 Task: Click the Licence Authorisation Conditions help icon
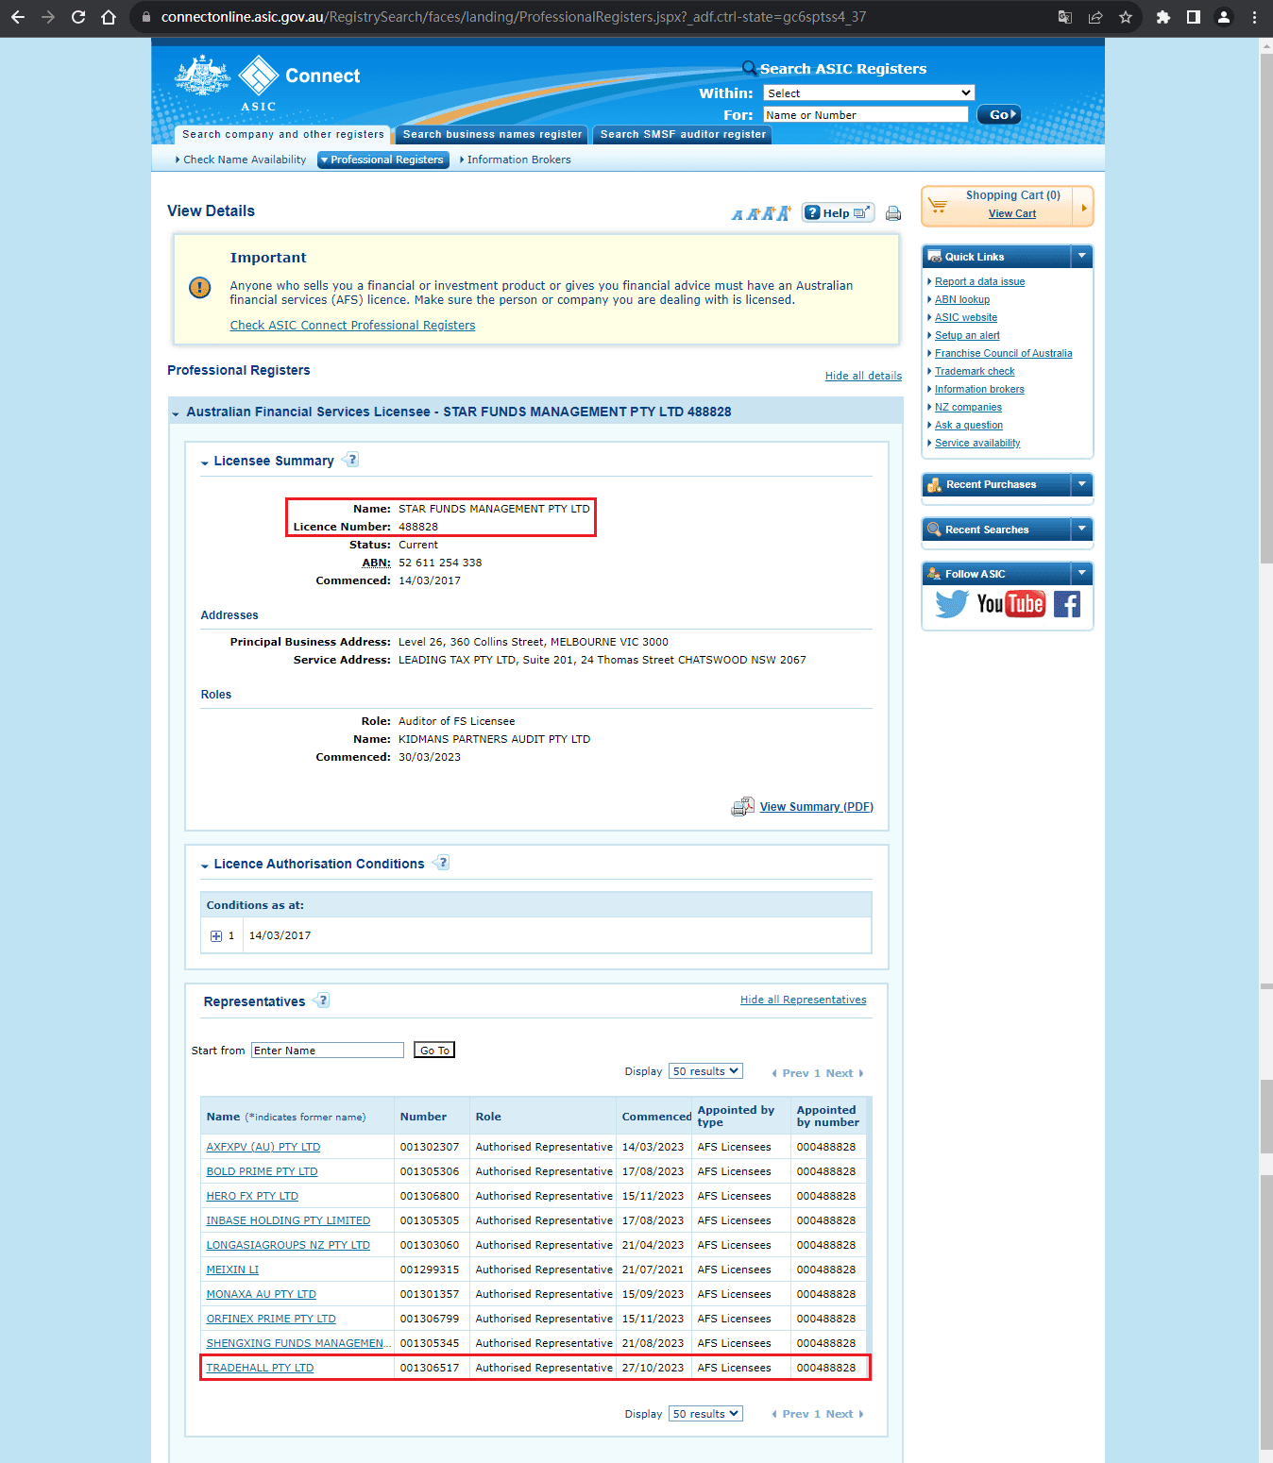click(442, 863)
